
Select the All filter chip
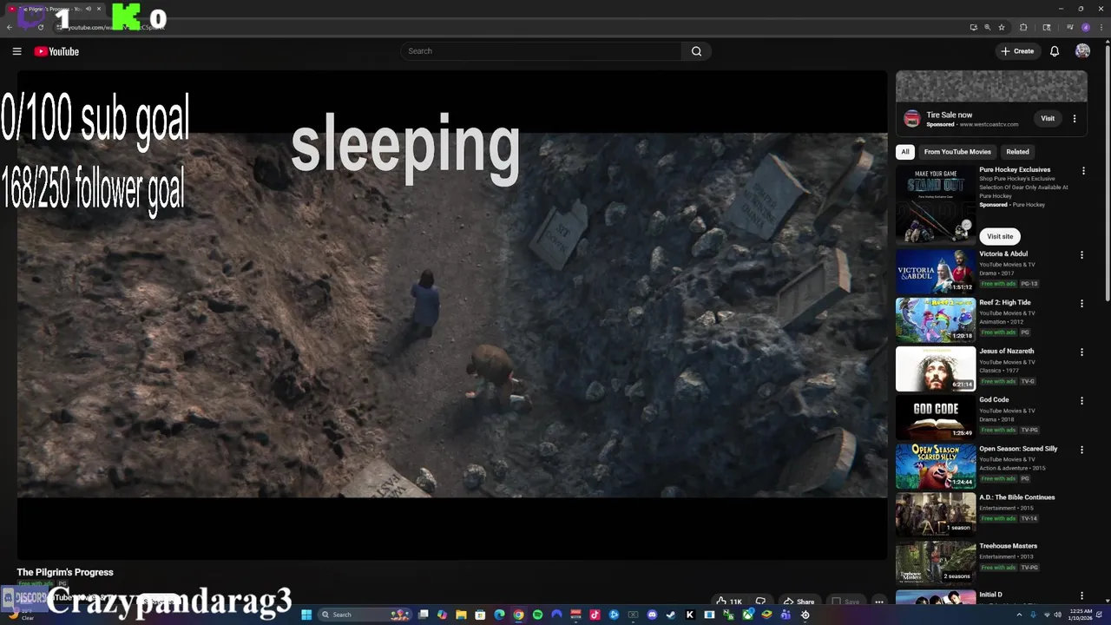(905, 152)
